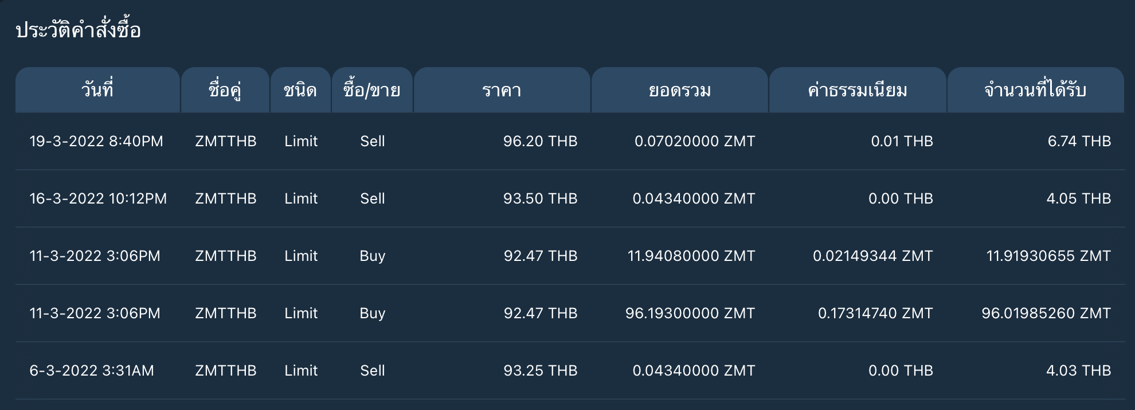Image resolution: width=1135 pixels, height=410 pixels.
Task: Click the 0.17314740 ZMT fee cell
Action: click(875, 313)
